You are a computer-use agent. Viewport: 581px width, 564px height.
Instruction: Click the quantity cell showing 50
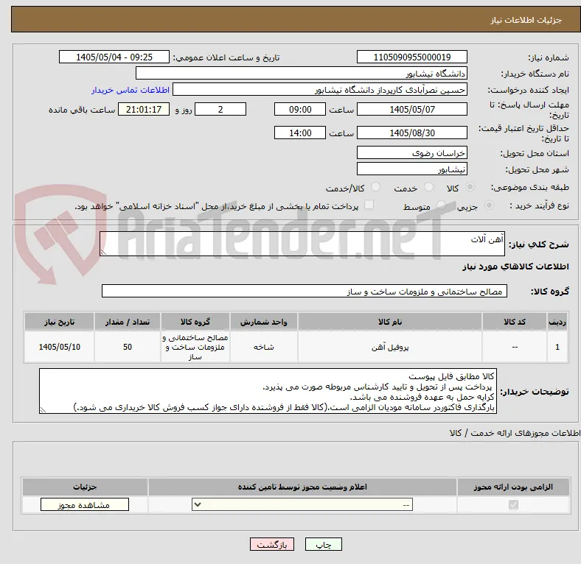tap(128, 347)
